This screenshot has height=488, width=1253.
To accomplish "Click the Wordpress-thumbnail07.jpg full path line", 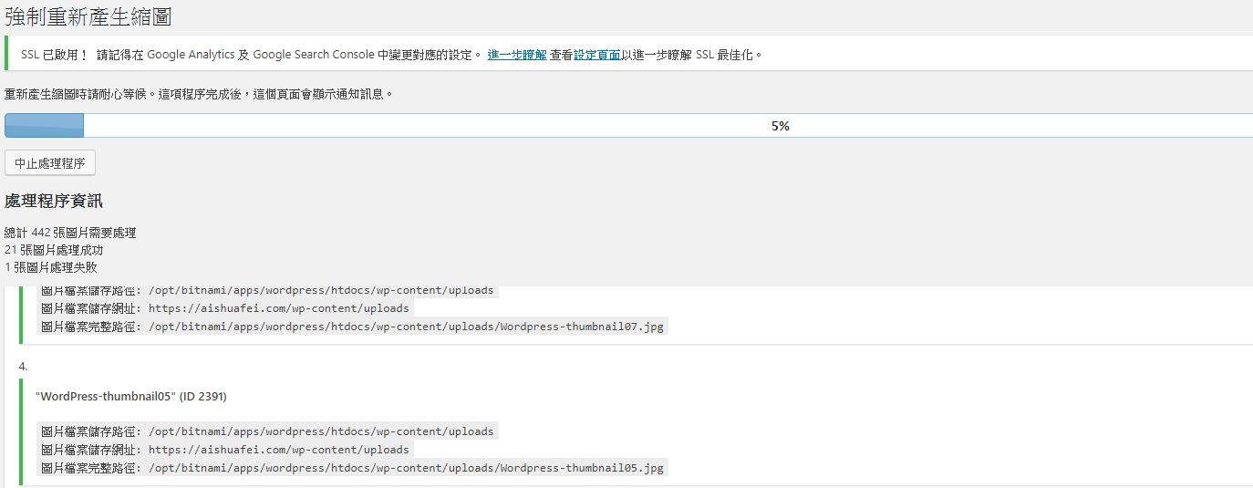I will click(x=353, y=327).
